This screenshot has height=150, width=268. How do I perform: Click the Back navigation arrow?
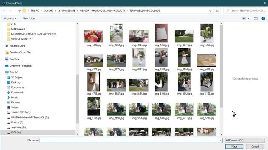pos(4,11)
